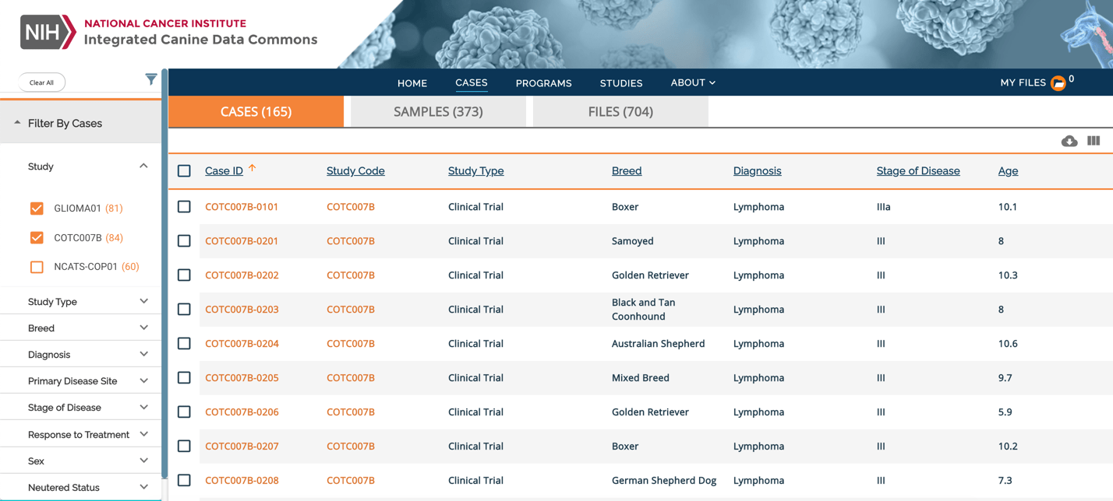Select the checkbox for case COTC007B-0202
This screenshot has height=501, width=1113.
coord(184,275)
